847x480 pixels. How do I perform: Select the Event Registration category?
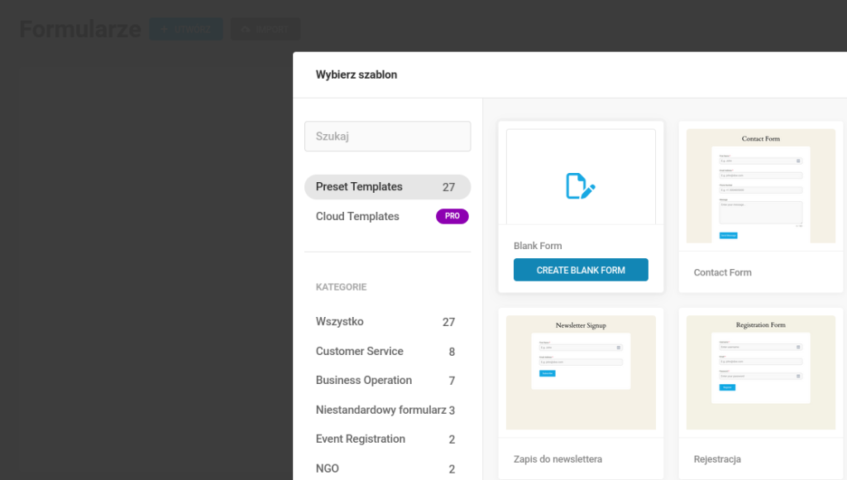tap(385, 439)
